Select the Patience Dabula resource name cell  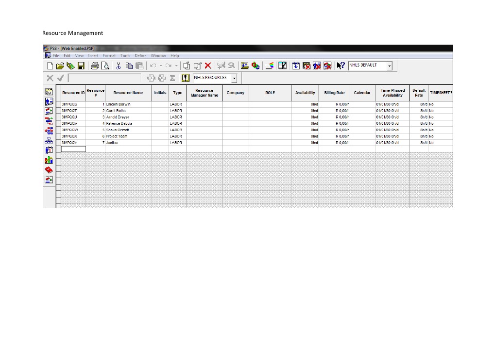click(x=128, y=123)
